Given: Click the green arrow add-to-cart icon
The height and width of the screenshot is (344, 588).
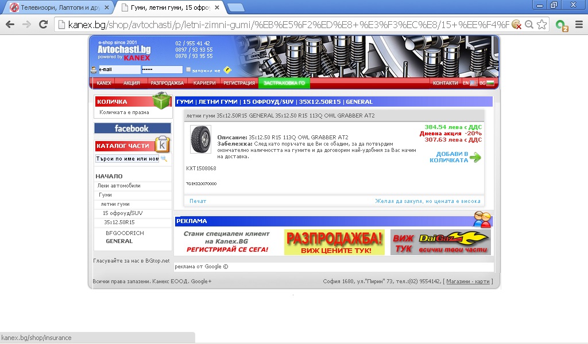Looking at the screenshot, I should pos(475,157).
